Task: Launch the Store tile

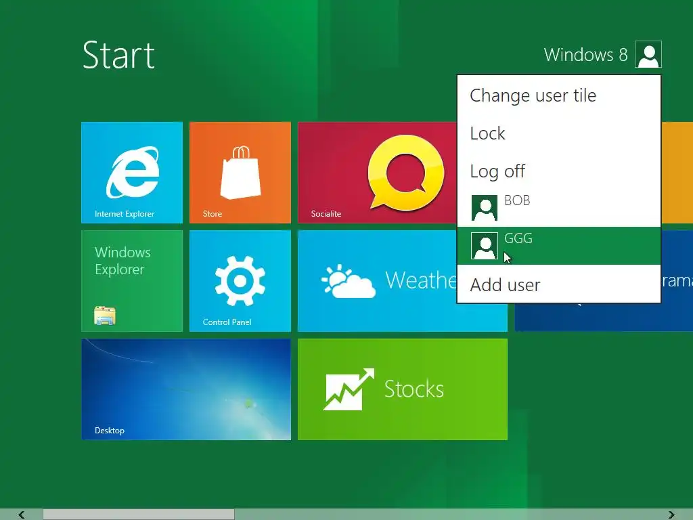Action: tap(240, 173)
